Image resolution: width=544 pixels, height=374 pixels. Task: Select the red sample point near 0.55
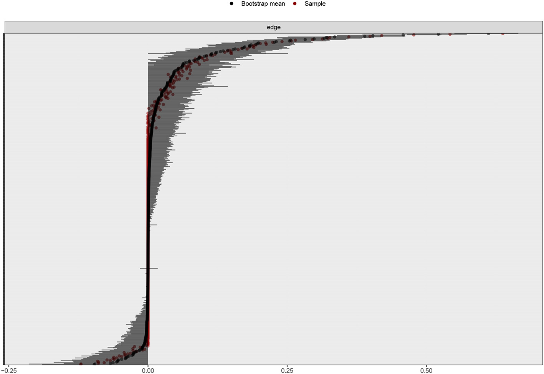[450, 35]
